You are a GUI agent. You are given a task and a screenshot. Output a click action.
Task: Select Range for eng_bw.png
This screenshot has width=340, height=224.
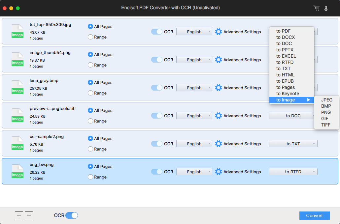tap(90, 177)
